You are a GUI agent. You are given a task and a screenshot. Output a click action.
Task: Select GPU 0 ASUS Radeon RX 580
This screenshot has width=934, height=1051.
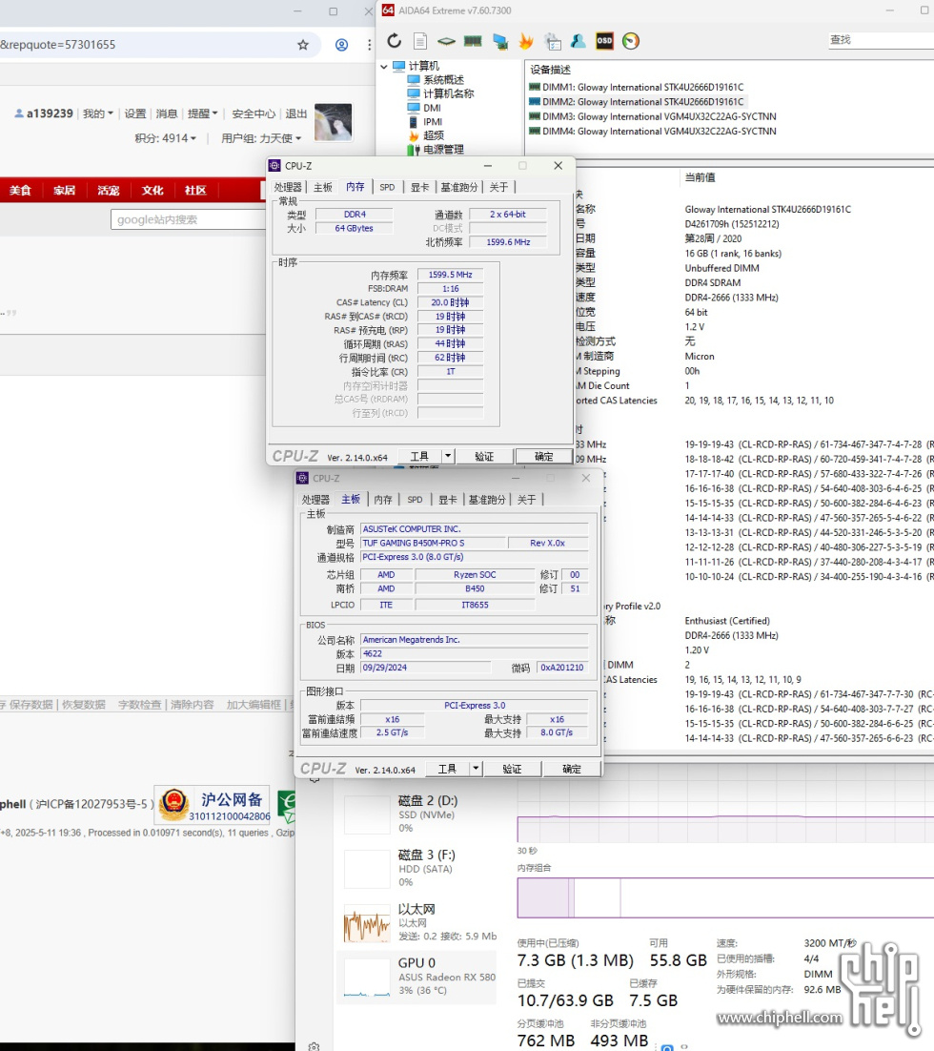(x=416, y=977)
